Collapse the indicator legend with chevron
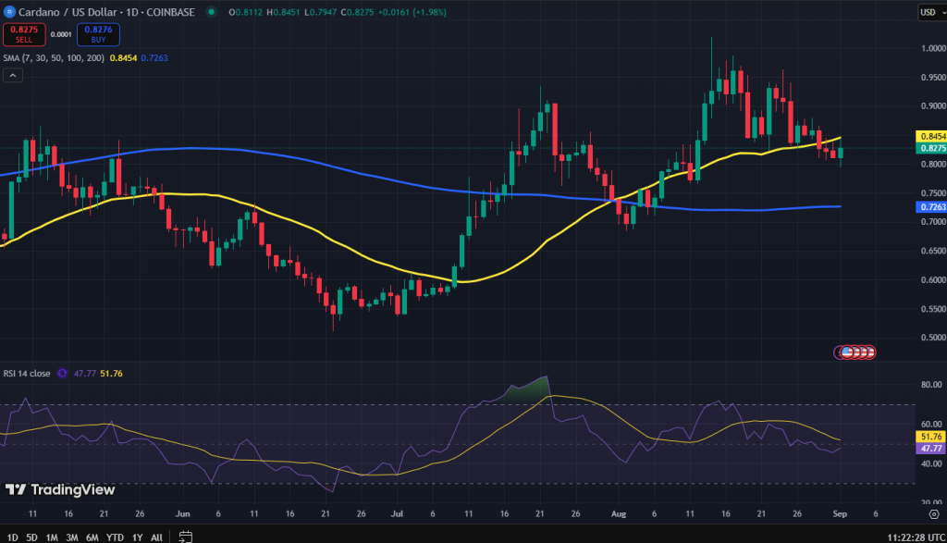Image resolution: width=947 pixels, height=543 pixels. pyautogui.click(x=12, y=75)
